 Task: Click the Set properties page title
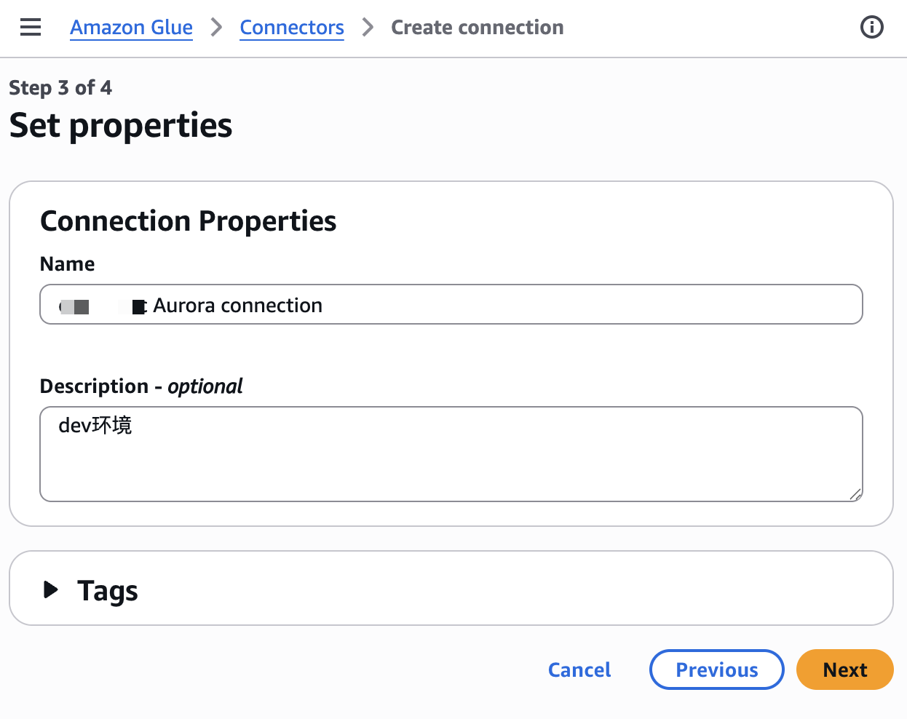pos(121,125)
